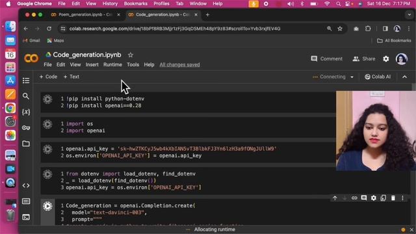
Task: Copy link to the selected cell
Action: pyautogui.click(x=354, y=198)
